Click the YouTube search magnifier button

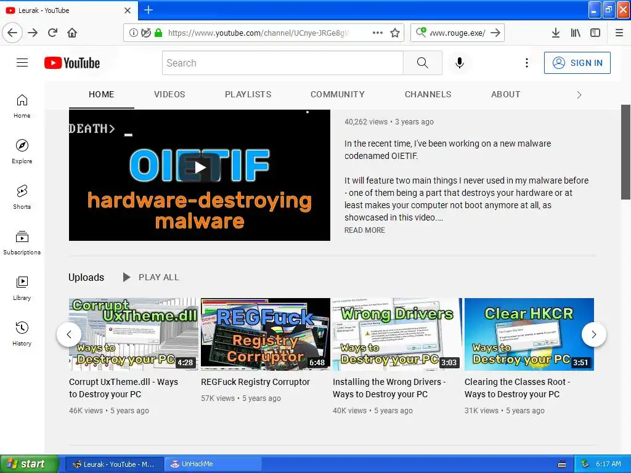pos(423,63)
